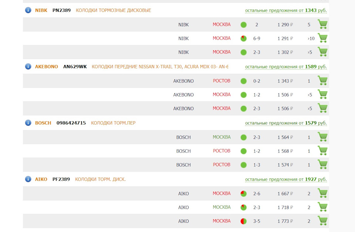
Task: Click status circle in AKEBONO 1 343 ₽ row
Action: 244,81
